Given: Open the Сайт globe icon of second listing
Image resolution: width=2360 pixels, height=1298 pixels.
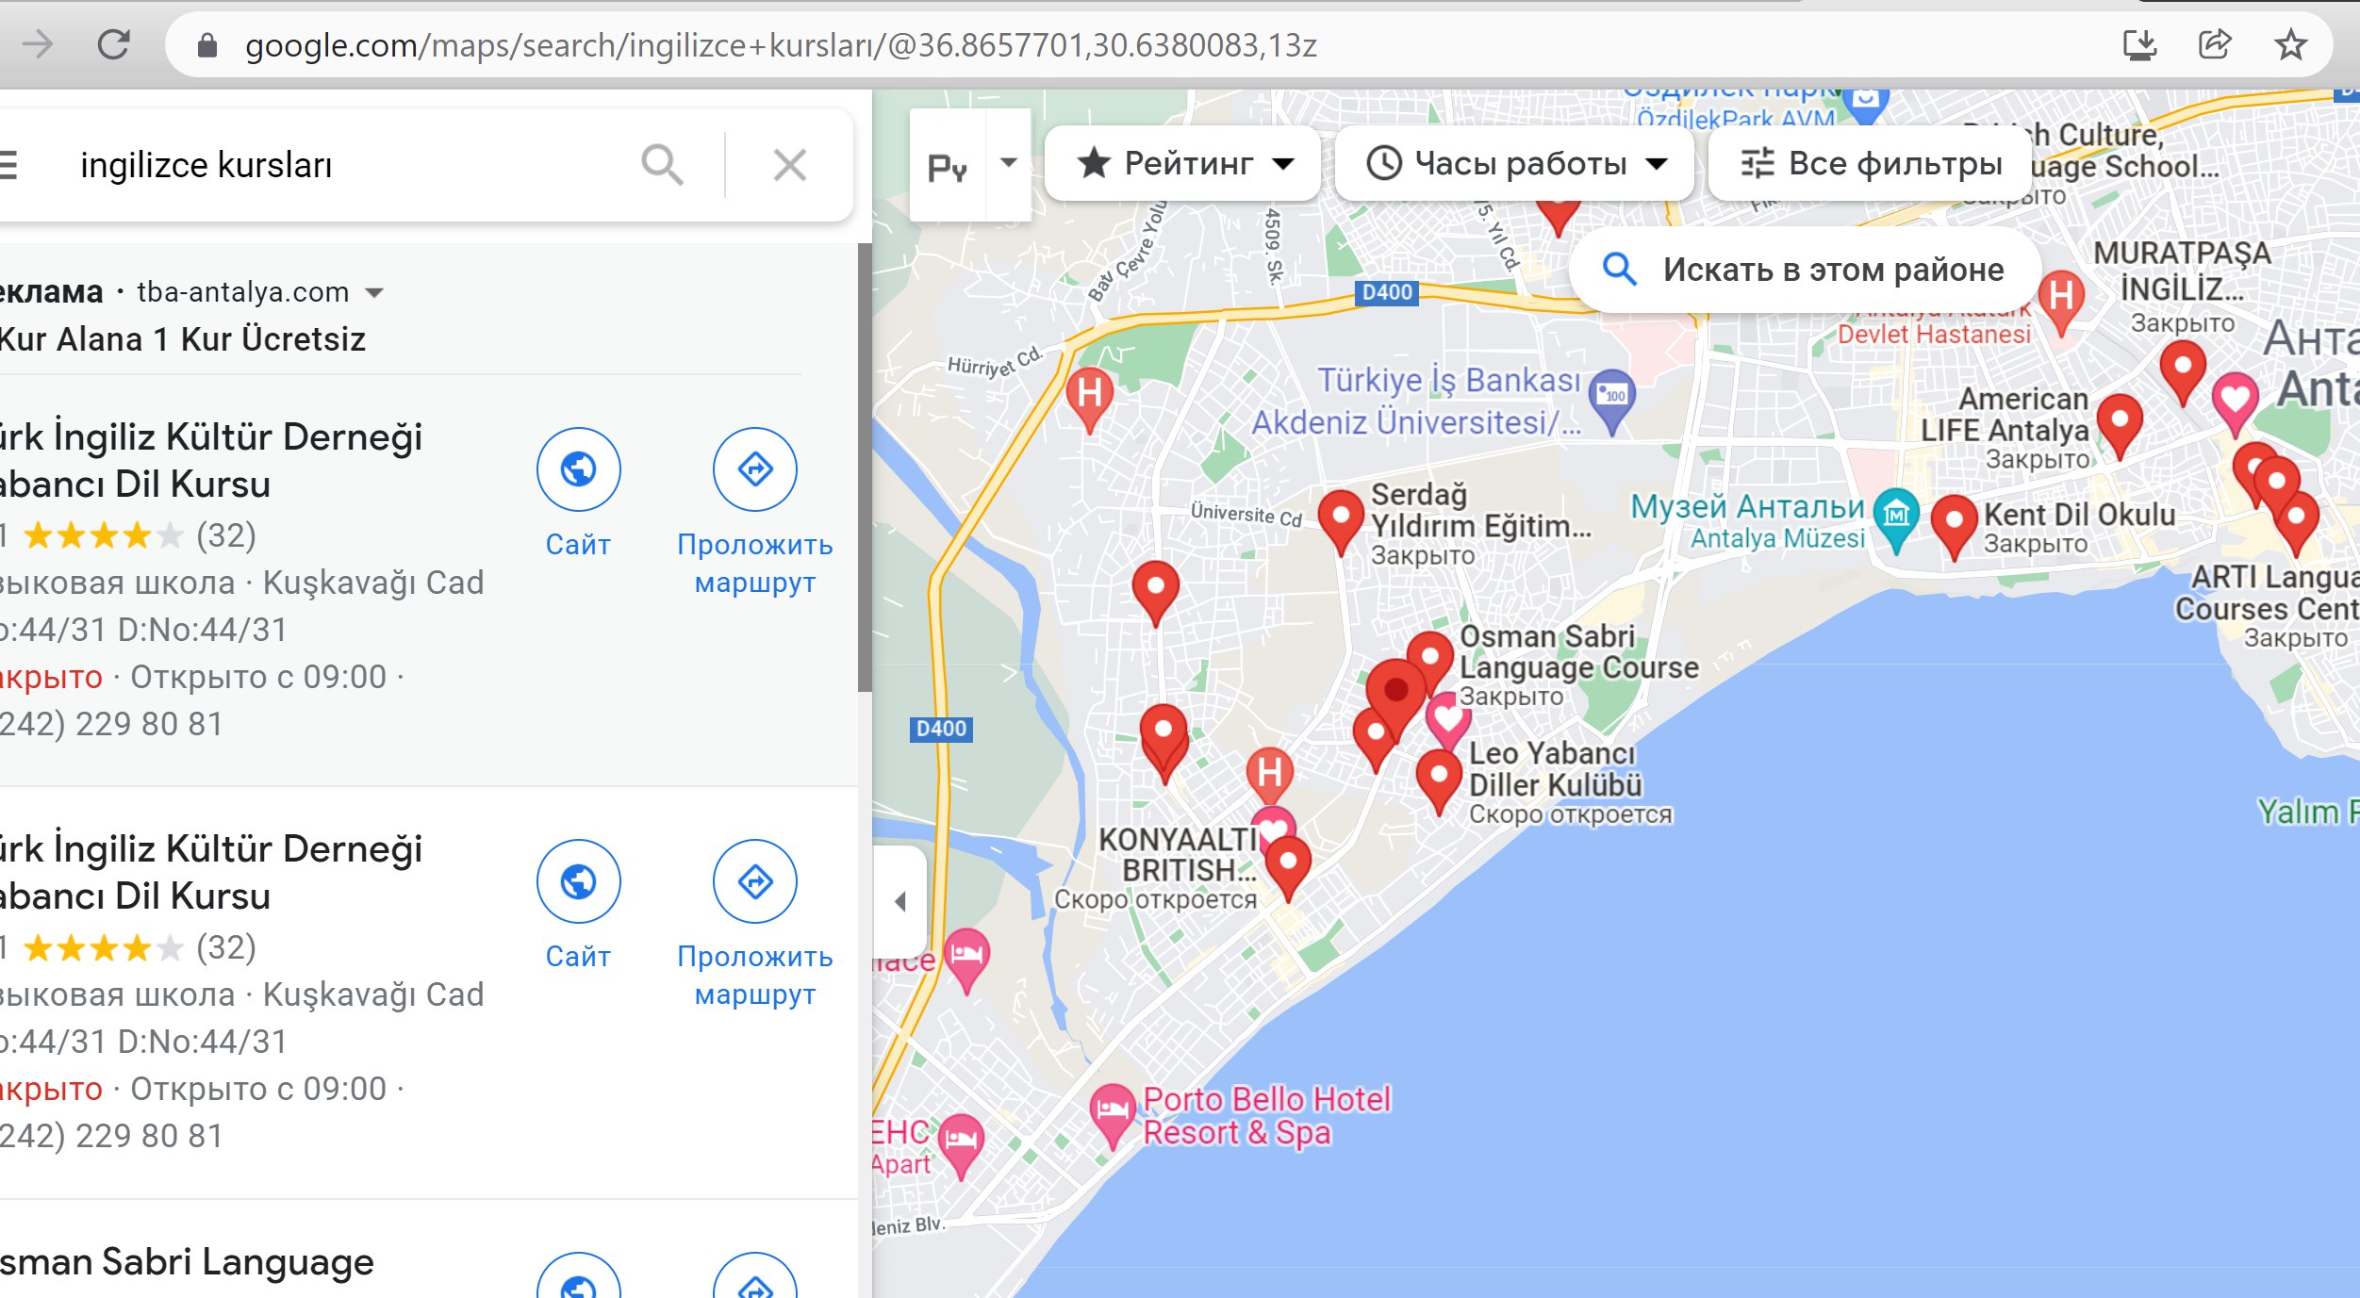Looking at the screenshot, I should click(578, 881).
